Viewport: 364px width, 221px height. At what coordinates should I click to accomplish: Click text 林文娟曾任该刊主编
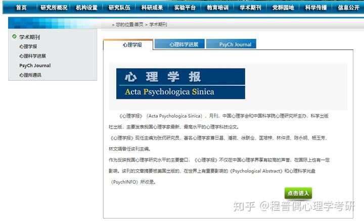click(x=129, y=149)
